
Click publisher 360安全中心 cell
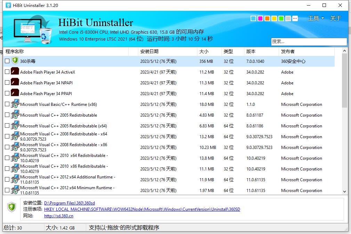[293, 61]
